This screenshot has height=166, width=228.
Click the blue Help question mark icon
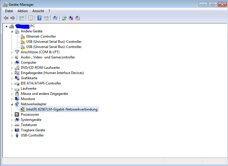[x=39, y=18]
